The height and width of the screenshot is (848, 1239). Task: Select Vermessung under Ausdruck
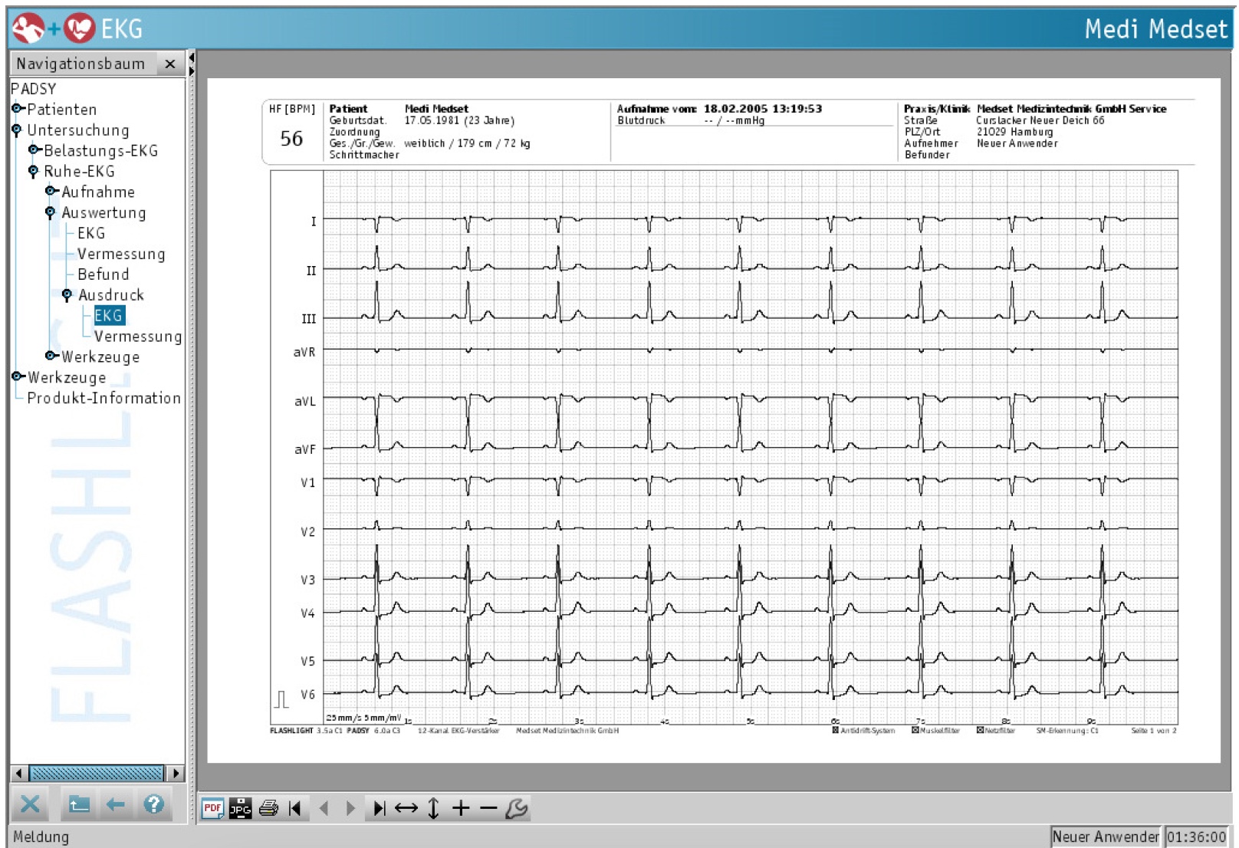(x=138, y=337)
